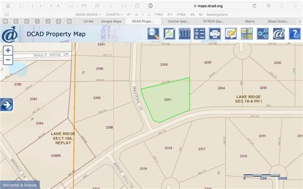Image resolution: width=303 pixels, height=189 pixels.
Task: Expand side panel with blue arrow button
Action: coord(7,105)
